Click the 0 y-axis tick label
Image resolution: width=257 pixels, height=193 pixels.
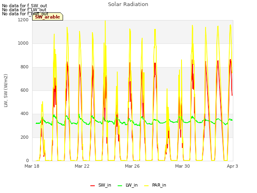point(27,160)
